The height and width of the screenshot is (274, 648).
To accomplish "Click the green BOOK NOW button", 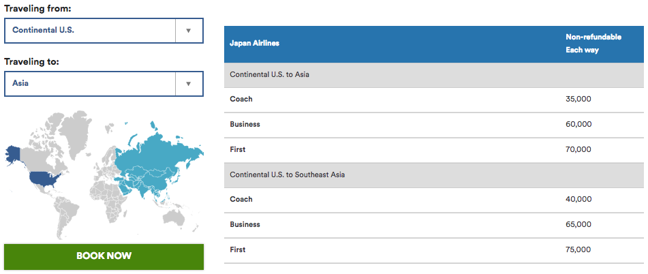I will click(x=104, y=256).
